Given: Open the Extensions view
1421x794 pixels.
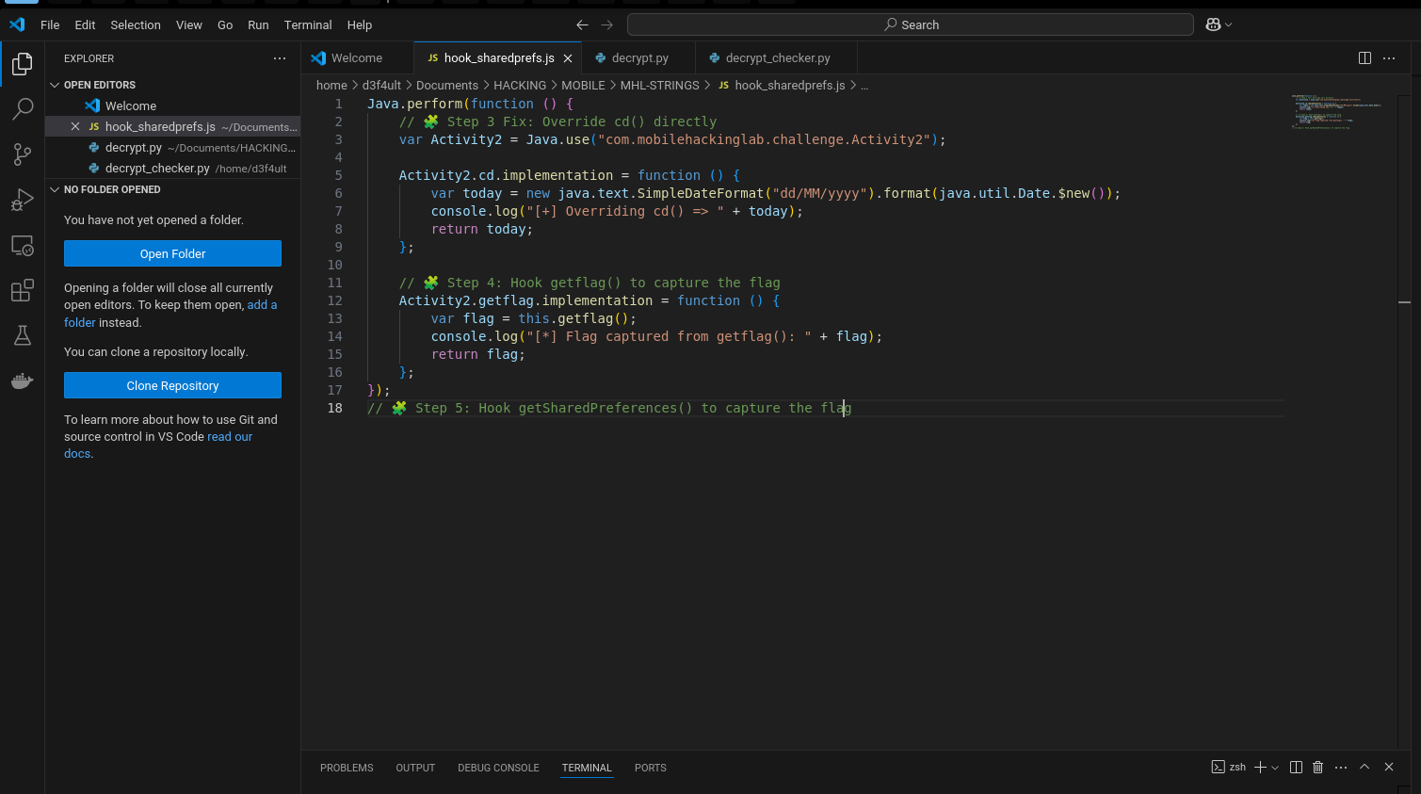Looking at the screenshot, I should pos(22,290).
